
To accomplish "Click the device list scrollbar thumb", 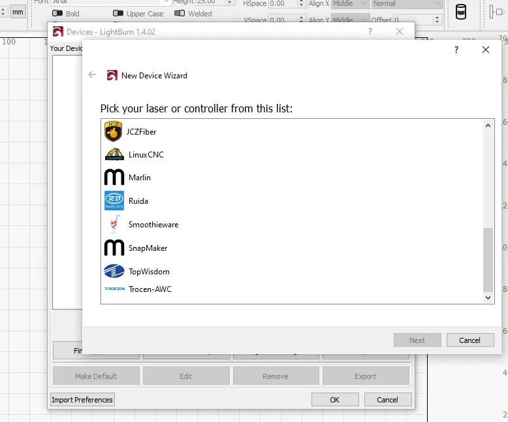I will click(x=488, y=259).
